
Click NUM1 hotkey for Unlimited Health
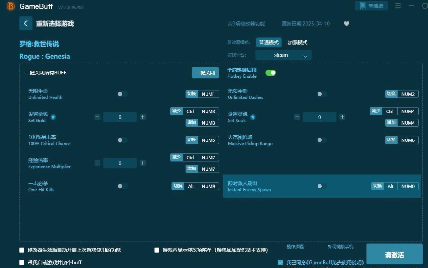(x=202, y=94)
